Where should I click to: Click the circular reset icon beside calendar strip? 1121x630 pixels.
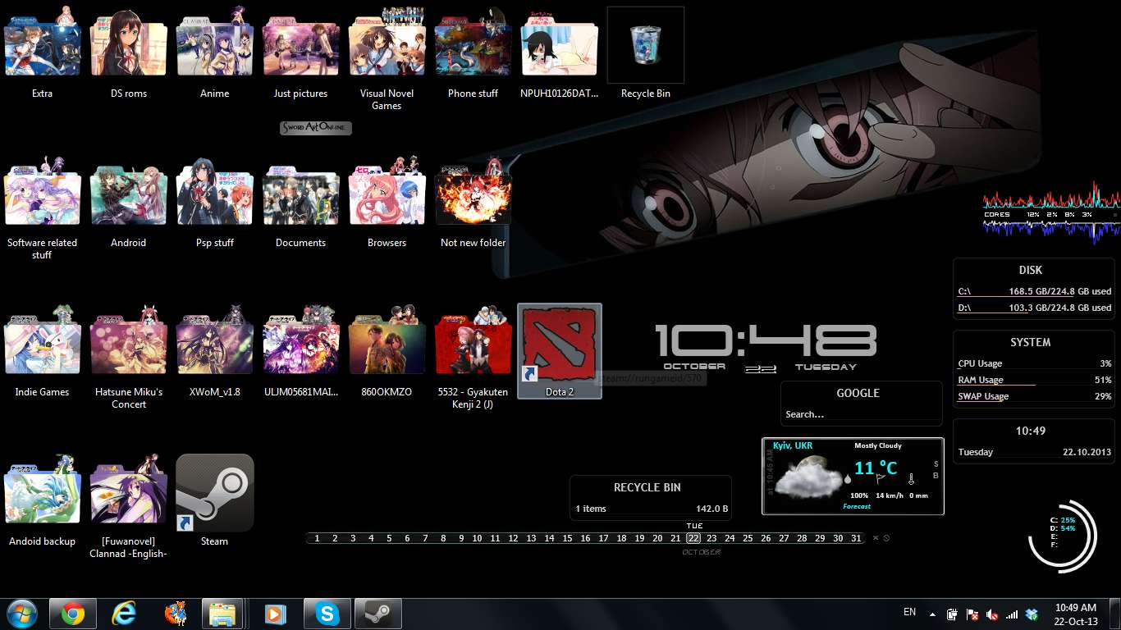point(886,538)
